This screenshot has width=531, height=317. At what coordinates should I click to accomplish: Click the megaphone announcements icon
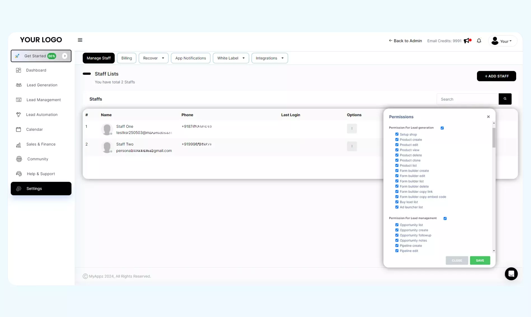(x=467, y=41)
